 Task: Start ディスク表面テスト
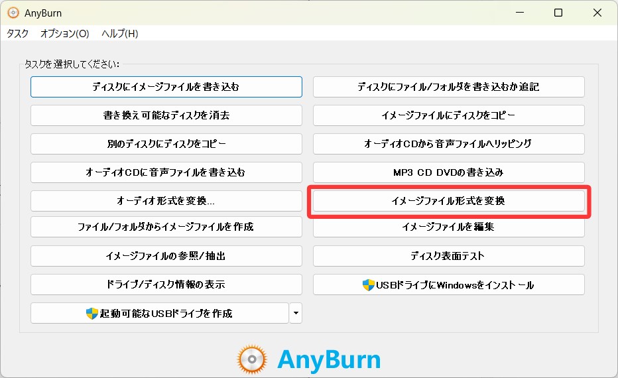pos(448,256)
